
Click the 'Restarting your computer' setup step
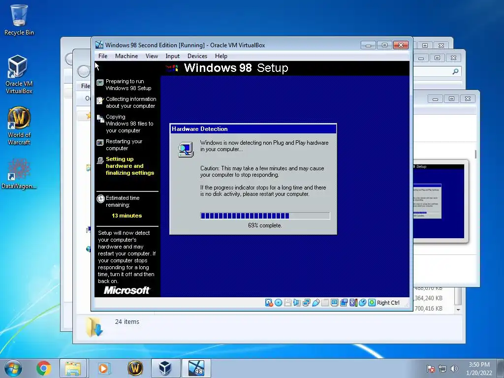coord(124,145)
